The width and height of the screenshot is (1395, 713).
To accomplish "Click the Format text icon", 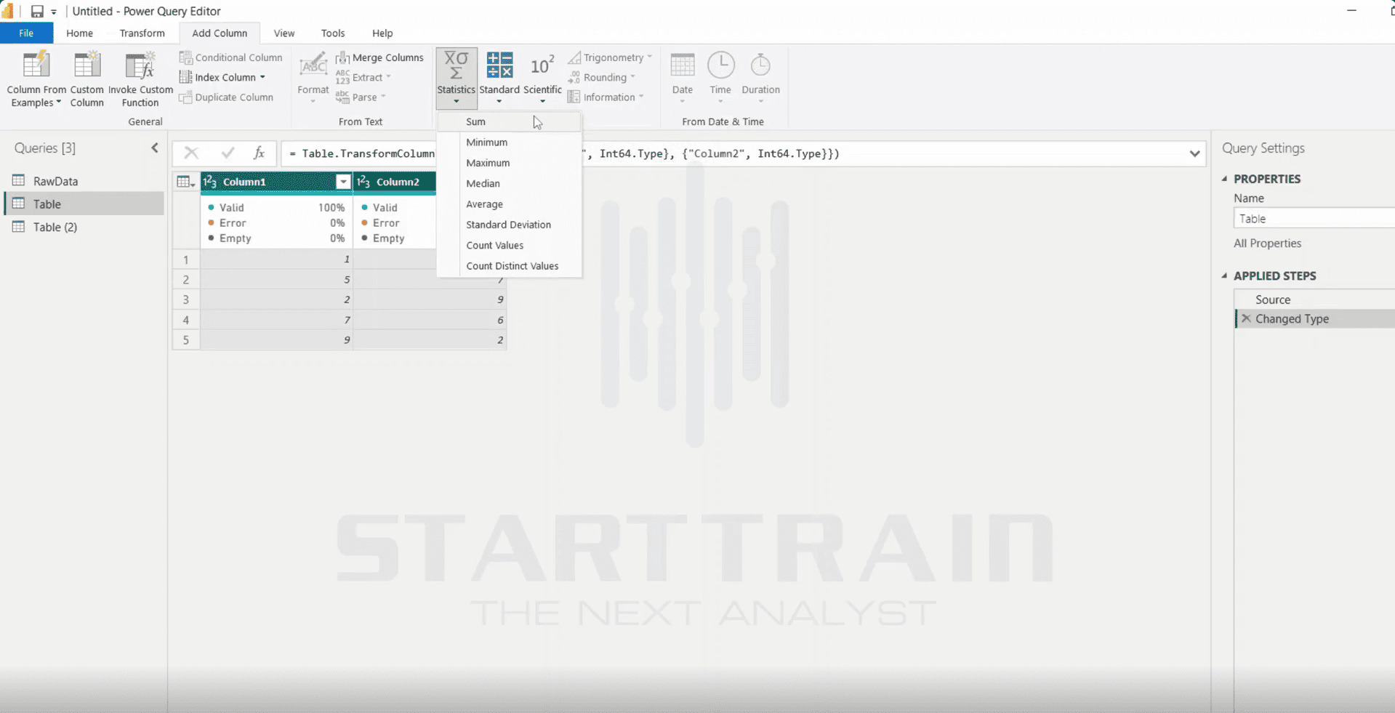I will (x=313, y=65).
